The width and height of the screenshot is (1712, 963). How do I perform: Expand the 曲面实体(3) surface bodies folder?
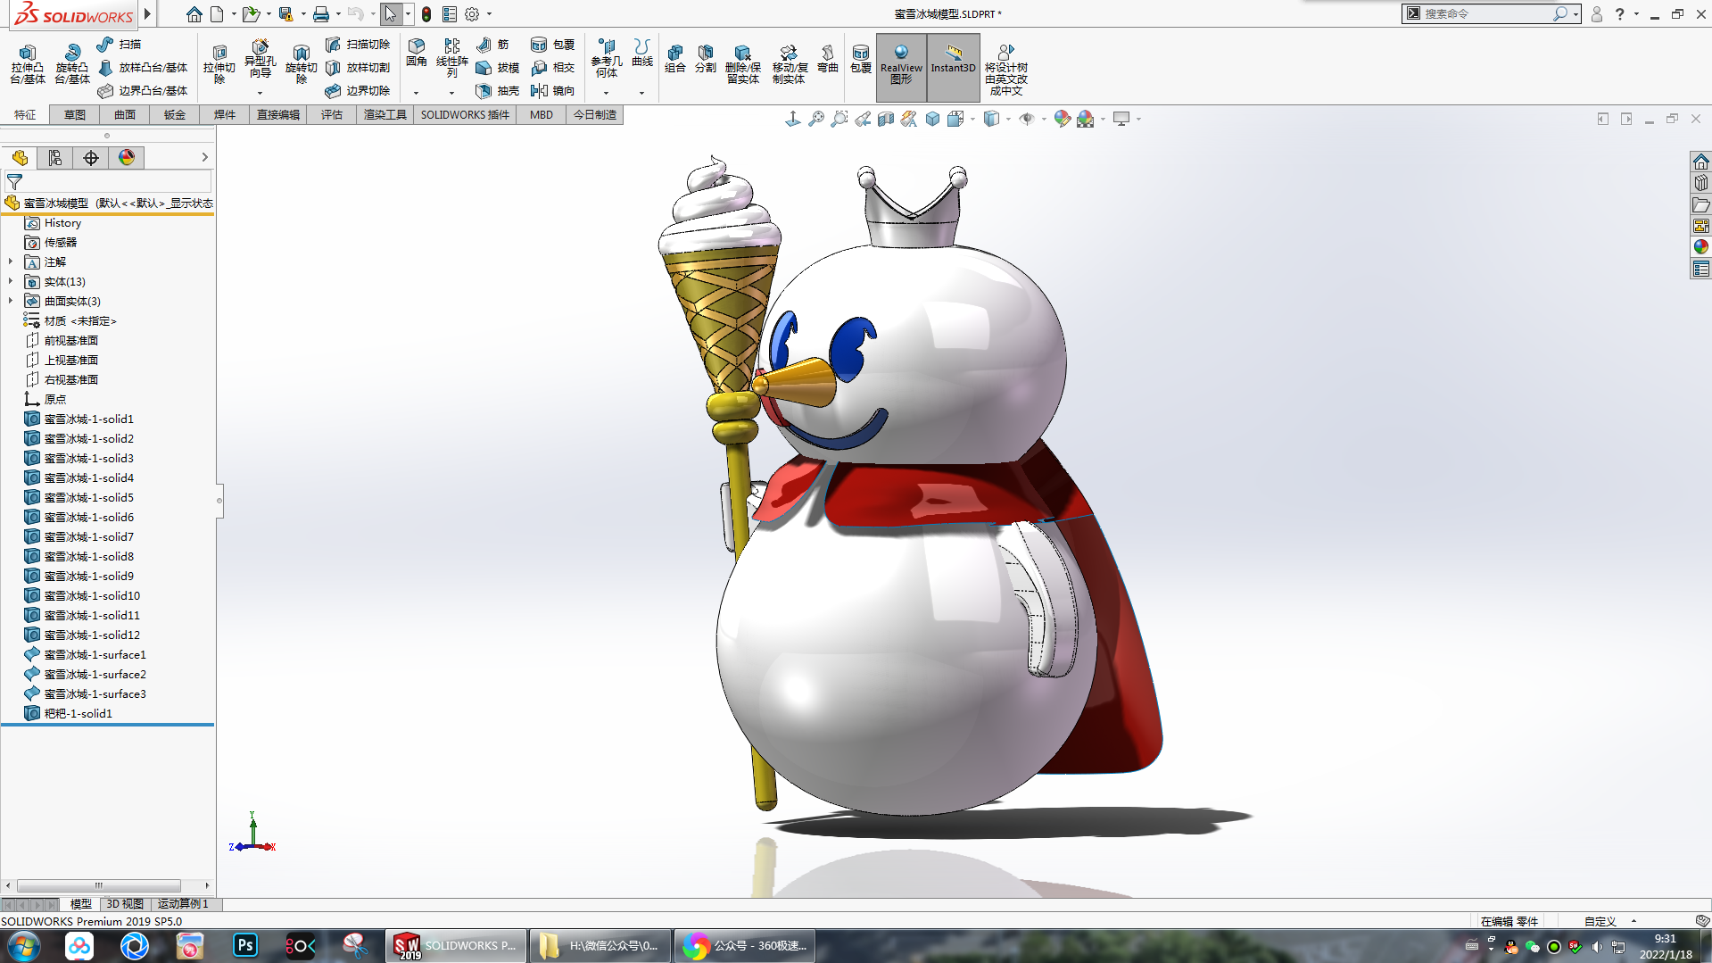(x=11, y=301)
